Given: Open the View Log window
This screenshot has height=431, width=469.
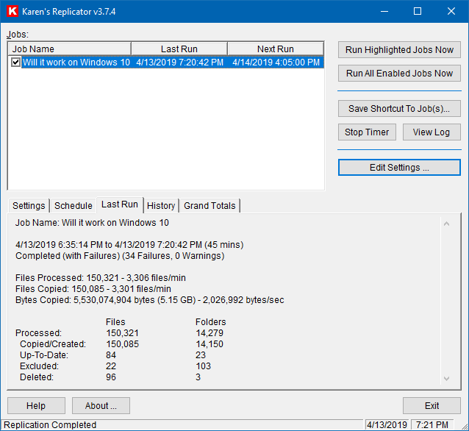Looking at the screenshot, I should pos(431,132).
